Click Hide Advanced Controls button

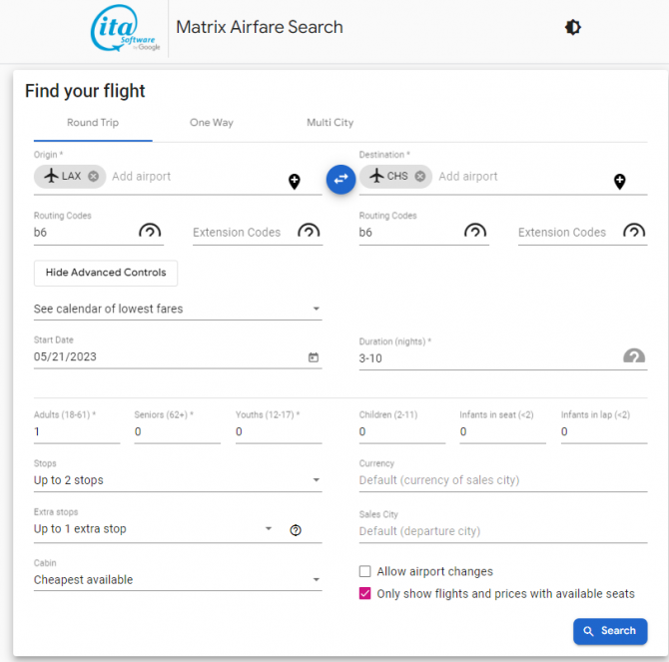point(106,273)
